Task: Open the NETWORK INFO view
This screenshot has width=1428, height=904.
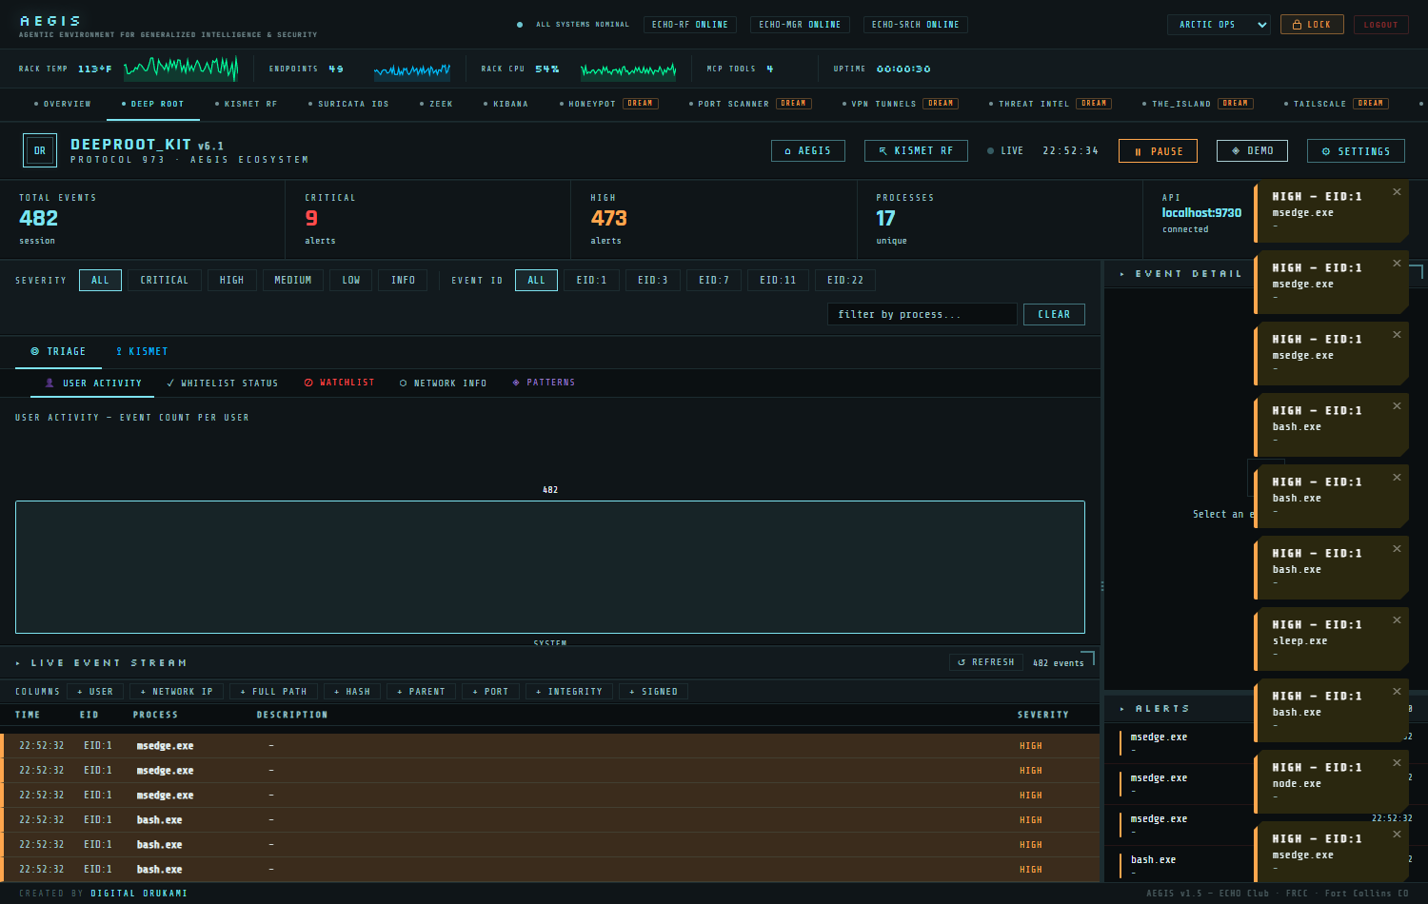Action: (443, 383)
